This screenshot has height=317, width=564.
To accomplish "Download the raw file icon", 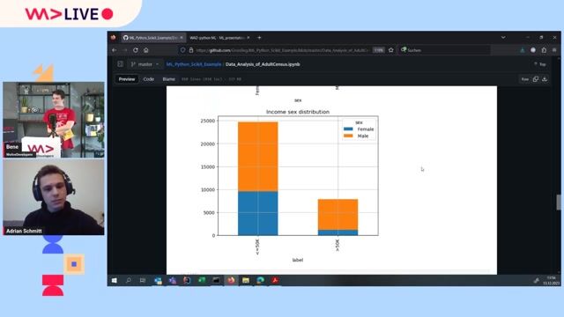I will pyautogui.click(x=545, y=79).
